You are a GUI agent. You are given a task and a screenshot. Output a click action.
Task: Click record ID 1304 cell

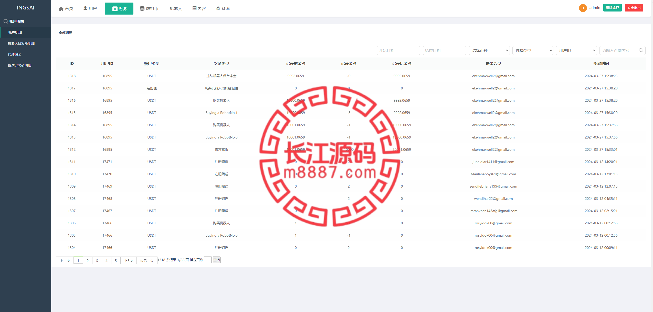(72, 248)
